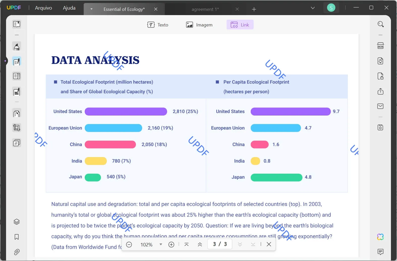Open the Protect PDF lock icon
Screen dimensions: 397x261
(381, 76)
